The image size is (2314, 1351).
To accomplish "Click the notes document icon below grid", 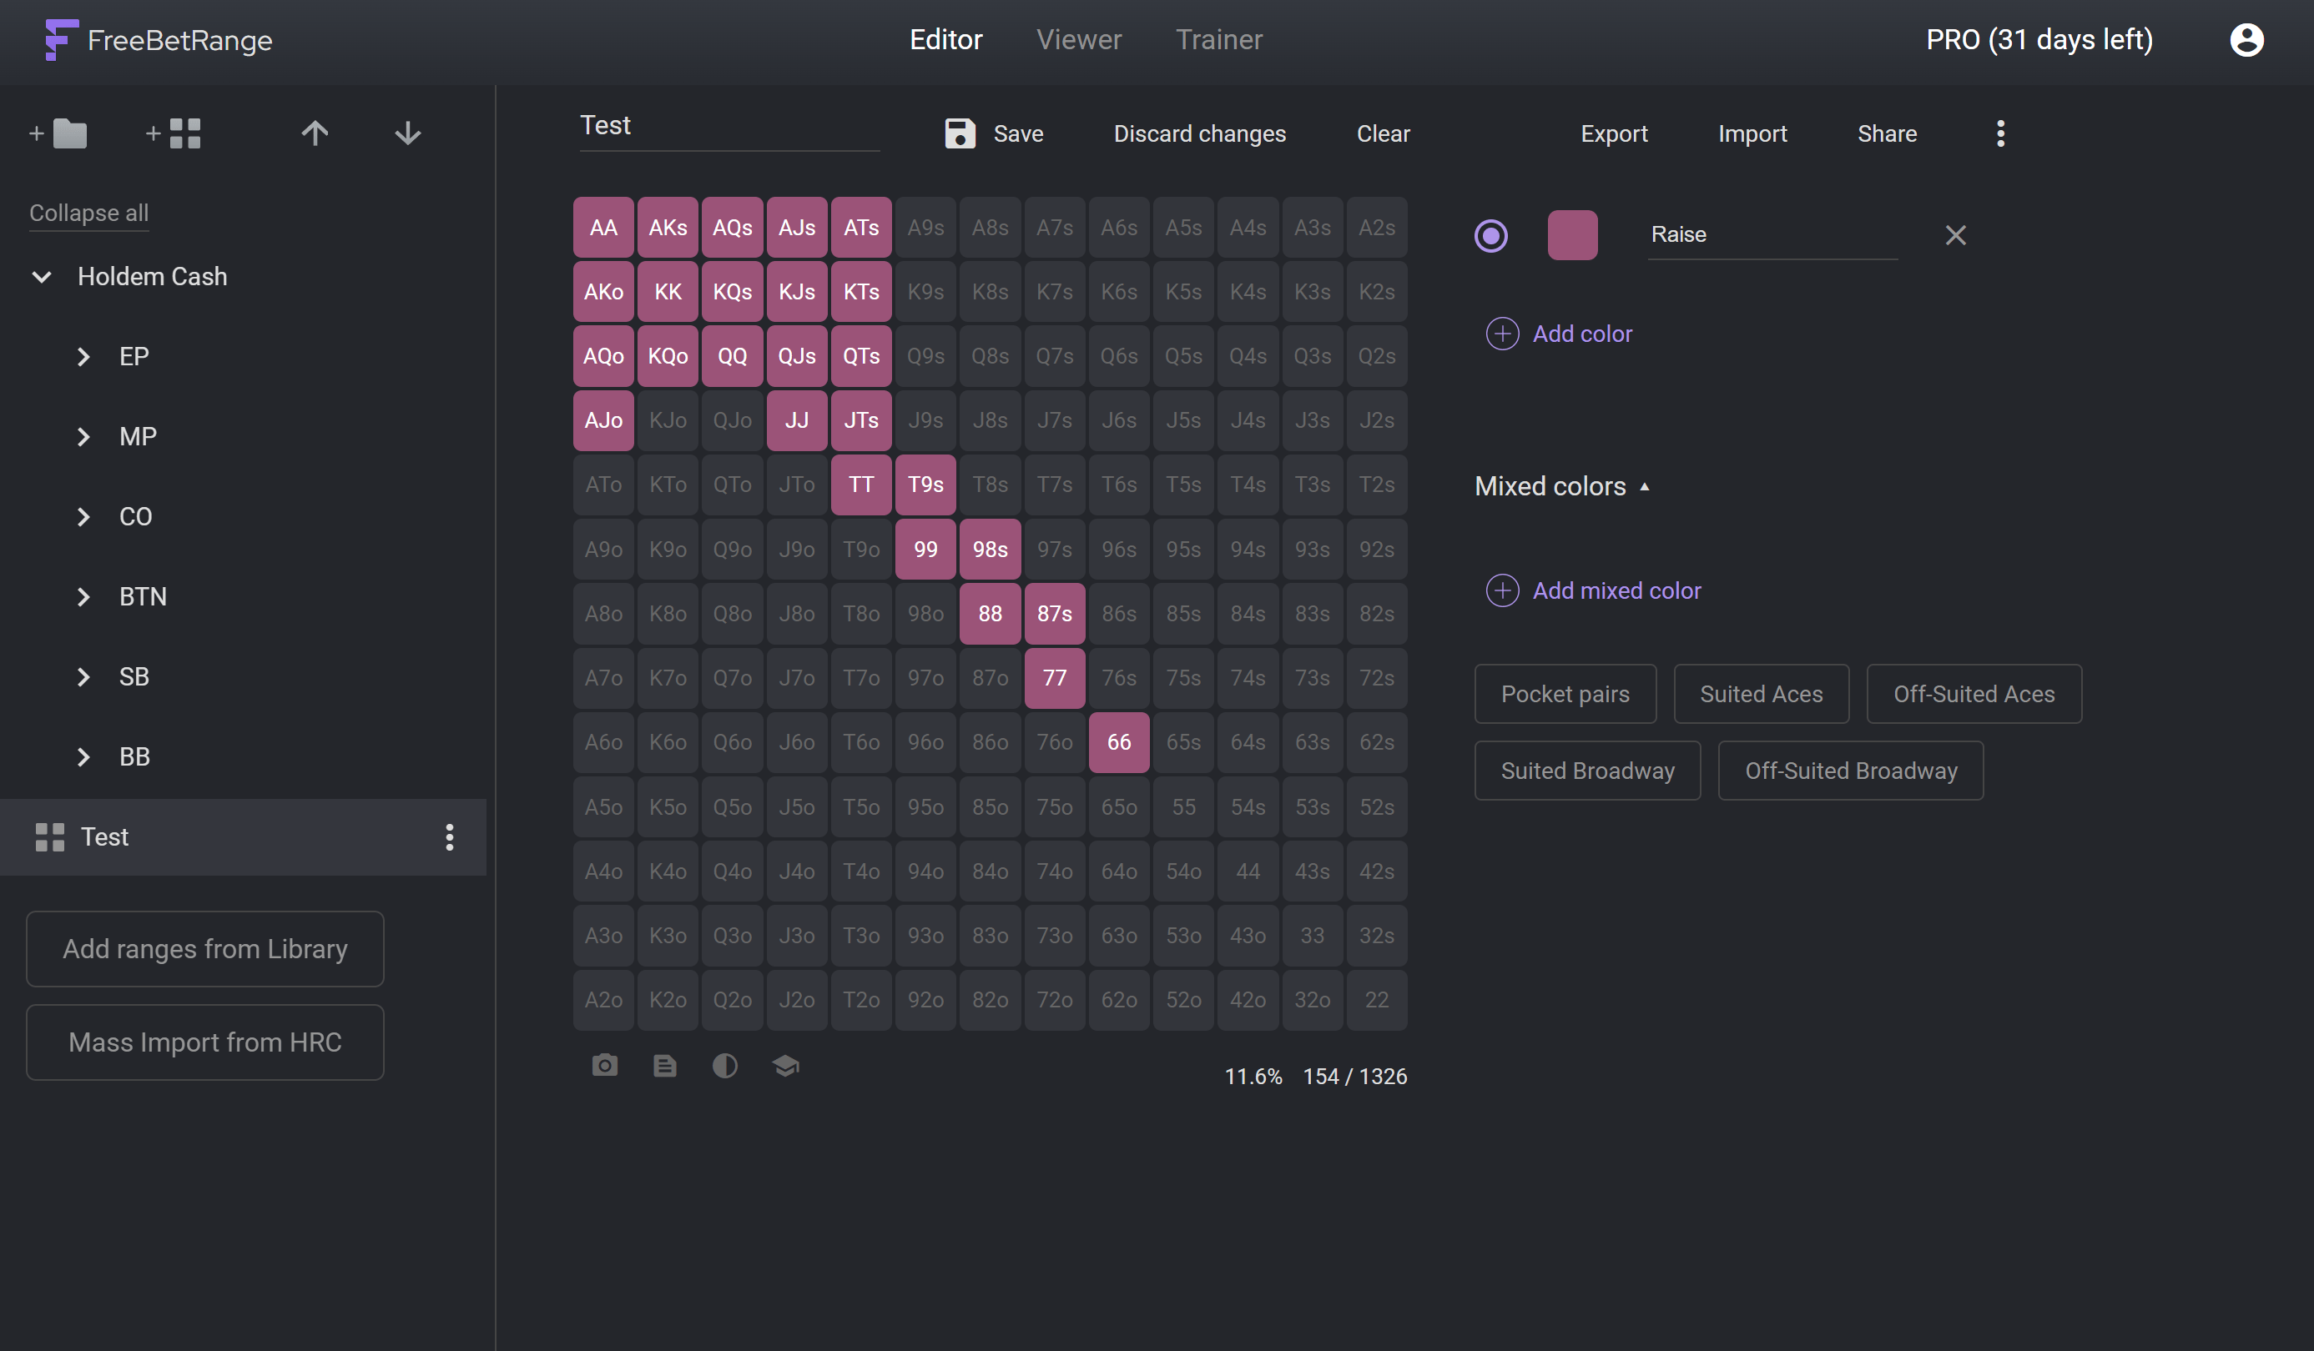I will pyautogui.click(x=665, y=1066).
